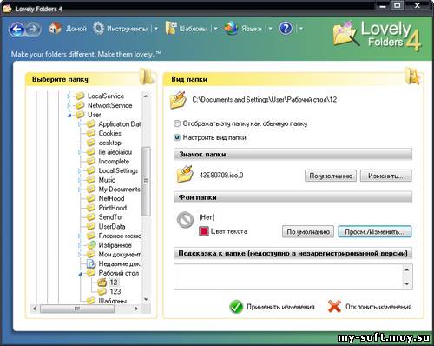
Task: Click the Просм./Изменить... button
Action: coord(375,232)
